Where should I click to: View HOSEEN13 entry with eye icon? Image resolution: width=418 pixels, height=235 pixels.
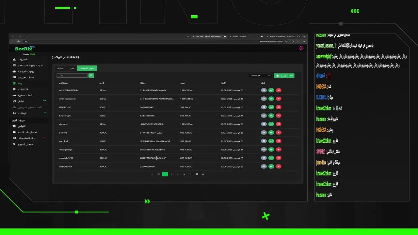point(264,107)
